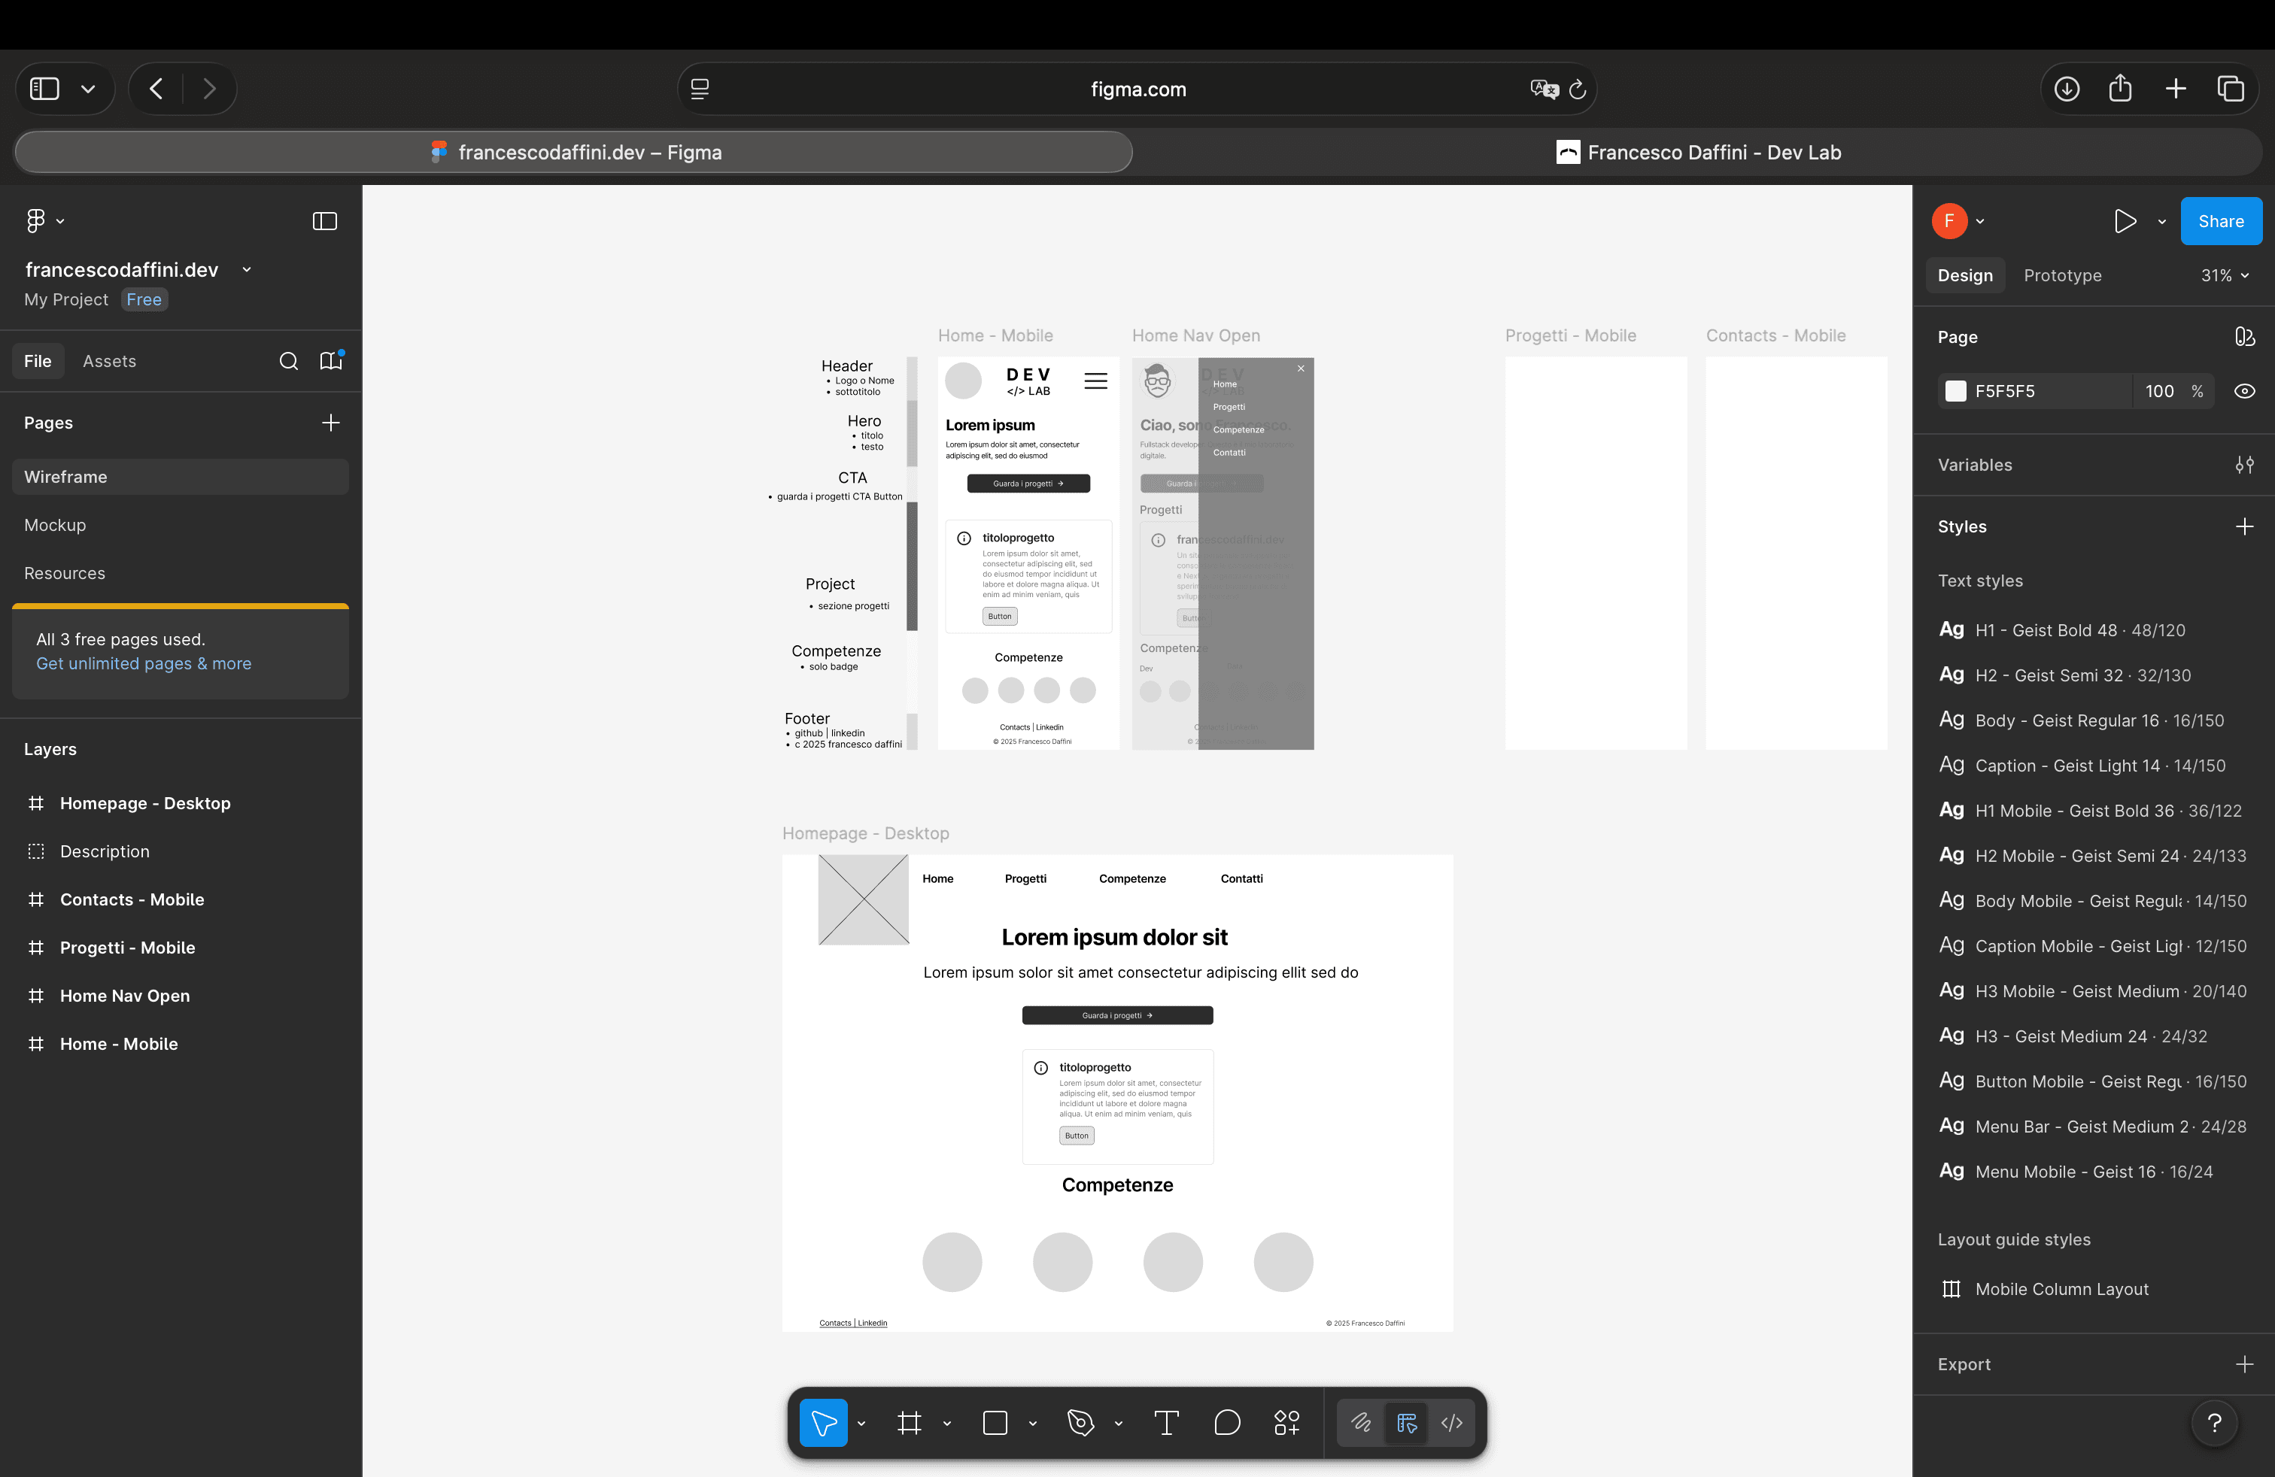Viewport: 2275px width, 1477px height.
Task: Open the present options chevron
Action: click(x=2161, y=220)
